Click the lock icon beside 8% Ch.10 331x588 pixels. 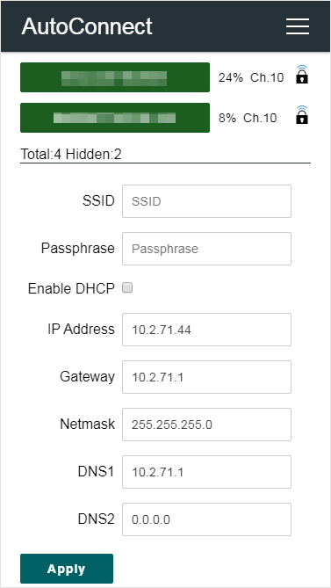pyautogui.click(x=302, y=115)
